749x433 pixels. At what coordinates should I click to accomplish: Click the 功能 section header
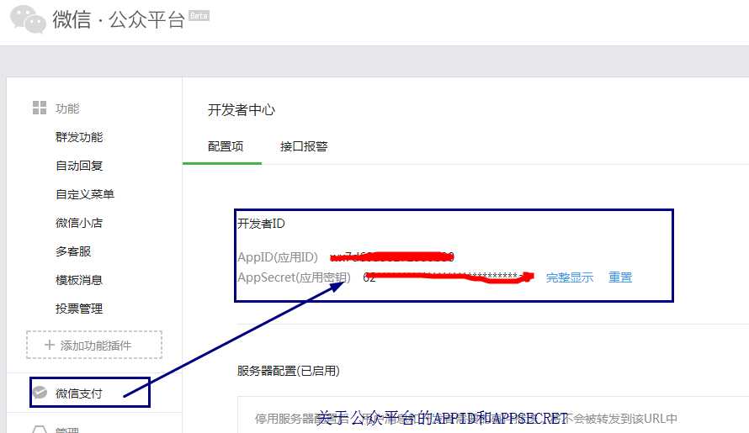67,108
